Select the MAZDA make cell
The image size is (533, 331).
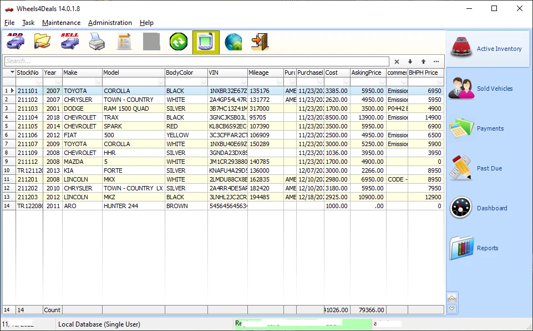click(x=82, y=162)
